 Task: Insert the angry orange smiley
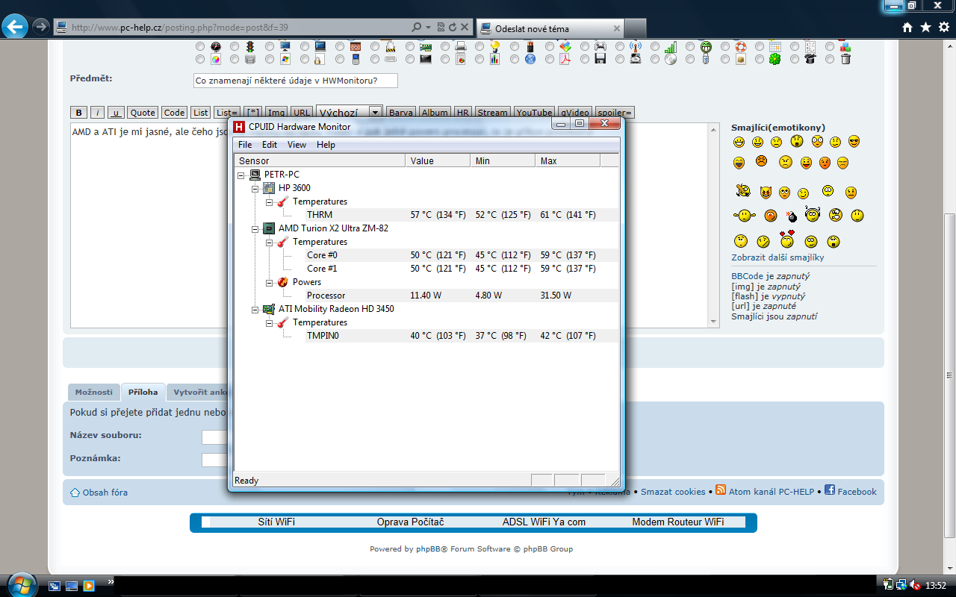point(761,160)
